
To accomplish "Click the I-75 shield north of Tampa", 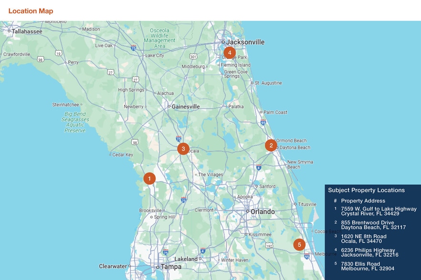I will (x=166, y=252).
